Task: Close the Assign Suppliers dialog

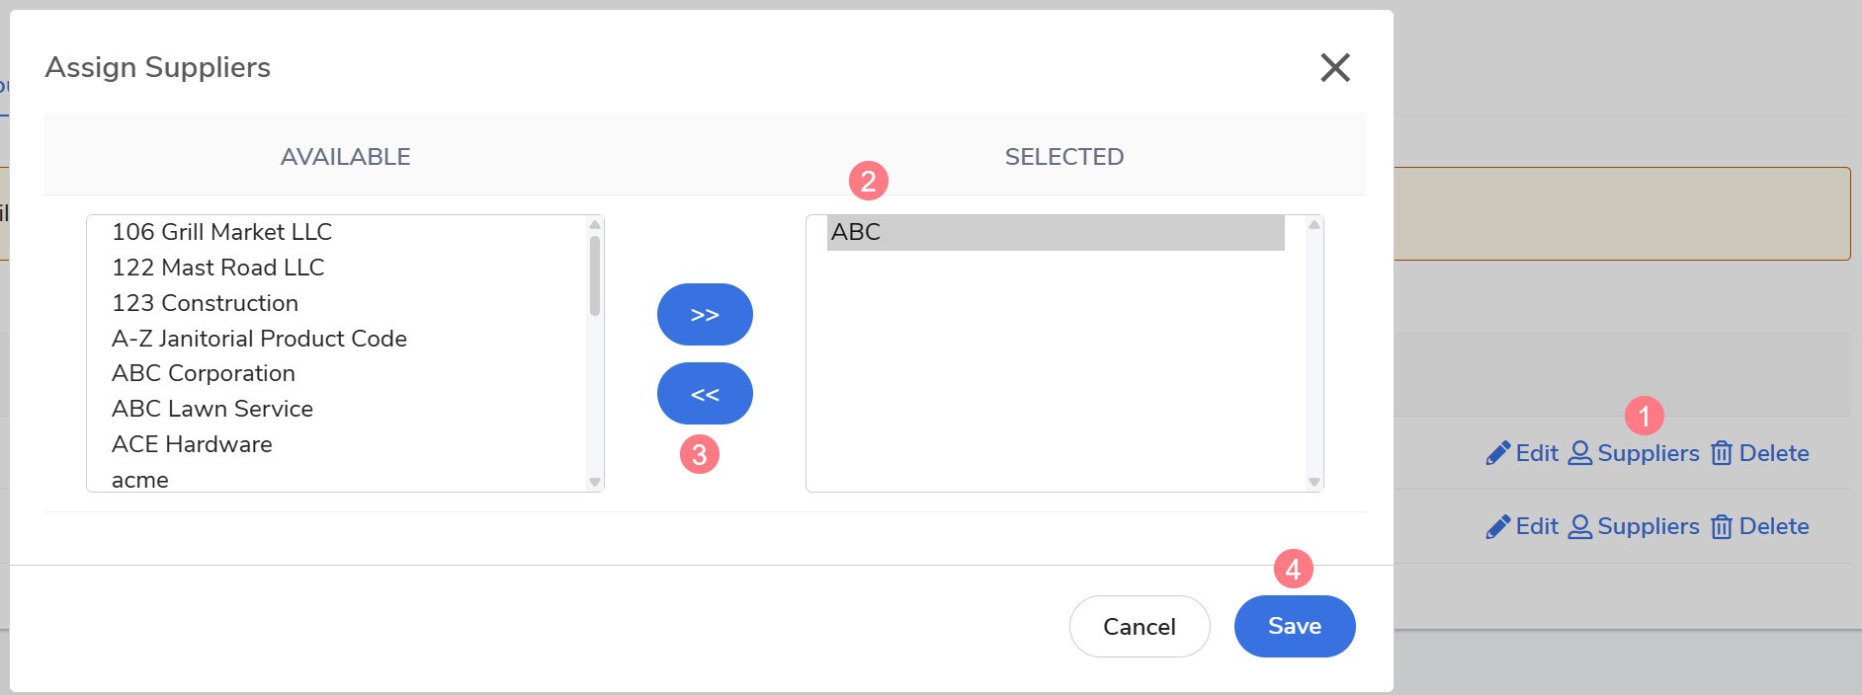Action: coord(1335,67)
